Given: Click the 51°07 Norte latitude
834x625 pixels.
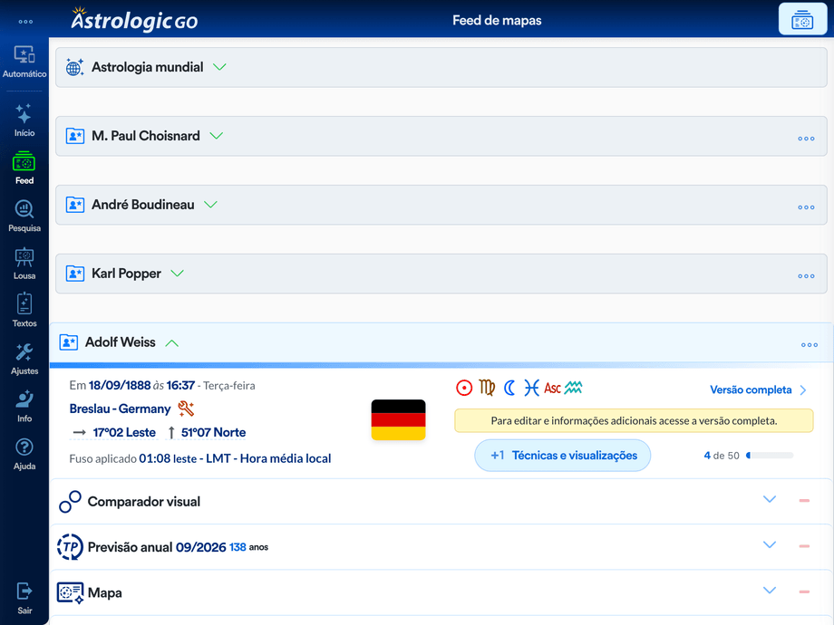Looking at the screenshot, I should coord(213,433).
